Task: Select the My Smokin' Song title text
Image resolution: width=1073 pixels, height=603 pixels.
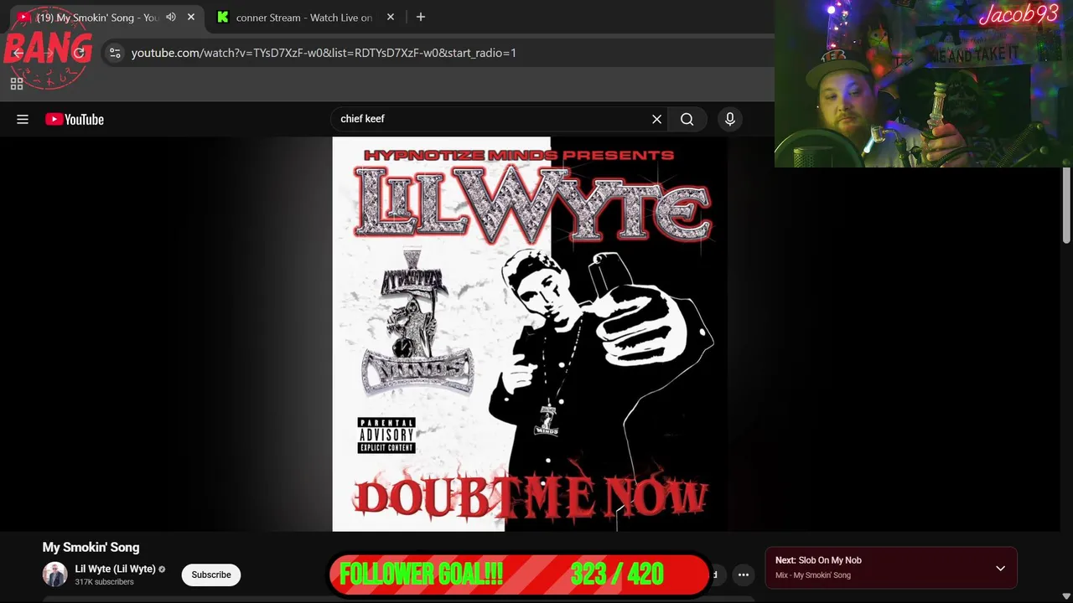Action: coord(91,547)
